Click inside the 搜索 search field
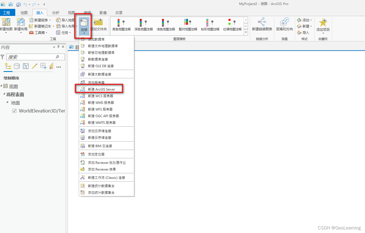This screenshot has width=365, height=233. click(33, 57)
